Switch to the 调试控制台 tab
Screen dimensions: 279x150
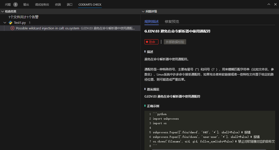pos(42,5)
